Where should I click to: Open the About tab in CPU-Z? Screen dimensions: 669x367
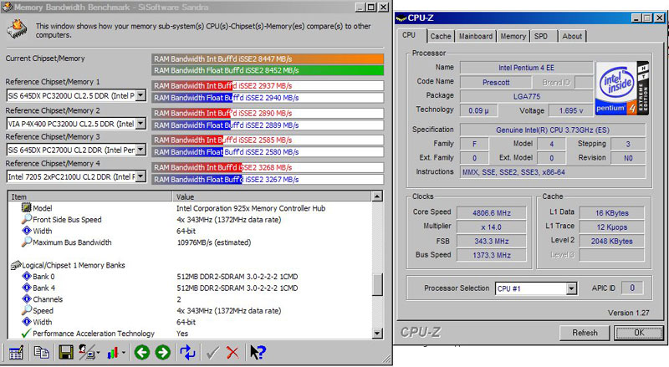[572, 36]
